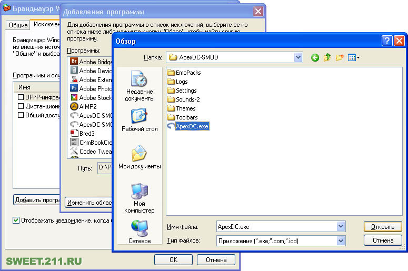Switch to the Общие tab in firewall window
This screenshot has height=271, width=408.
(x=18, y=25)
